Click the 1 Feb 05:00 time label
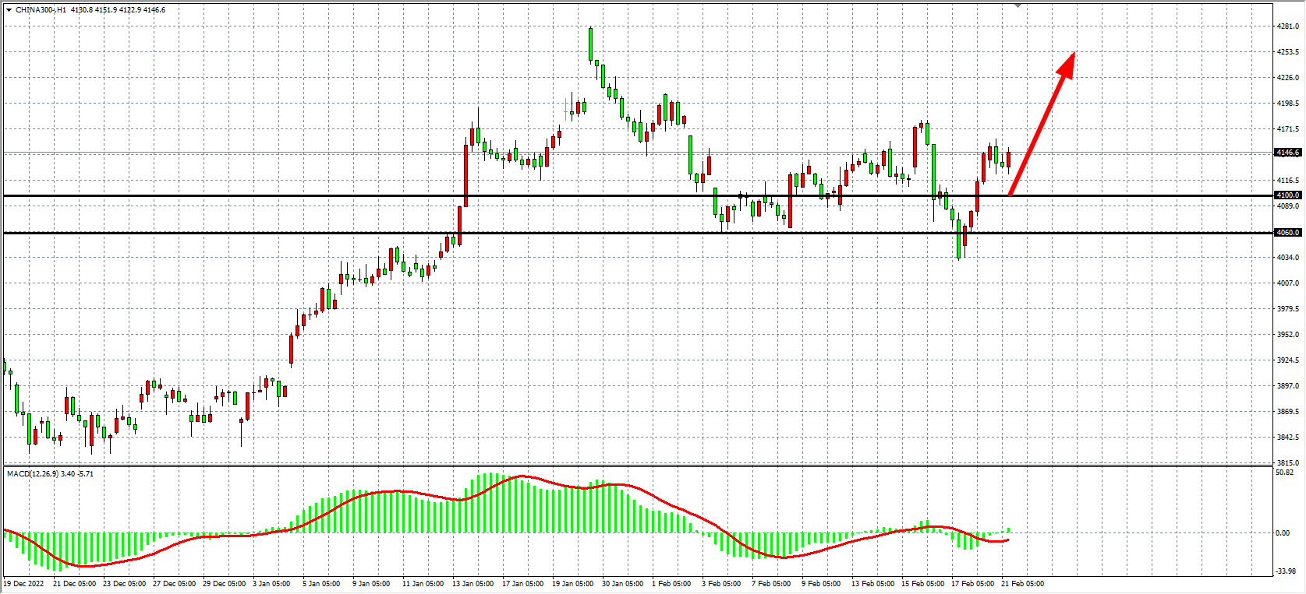Image resolution: width=1306 pixels, height=594 pixels. [x=671, y=584]
